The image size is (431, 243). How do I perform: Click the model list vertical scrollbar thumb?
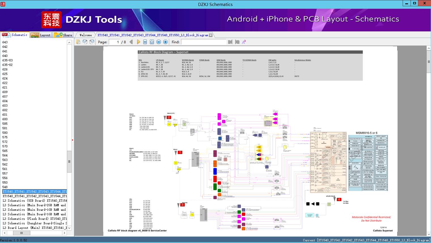[69, 162]
